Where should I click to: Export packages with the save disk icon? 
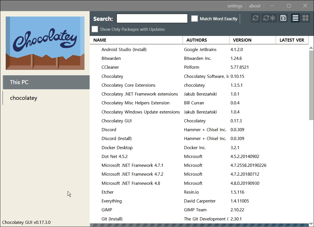click(283, 18)
